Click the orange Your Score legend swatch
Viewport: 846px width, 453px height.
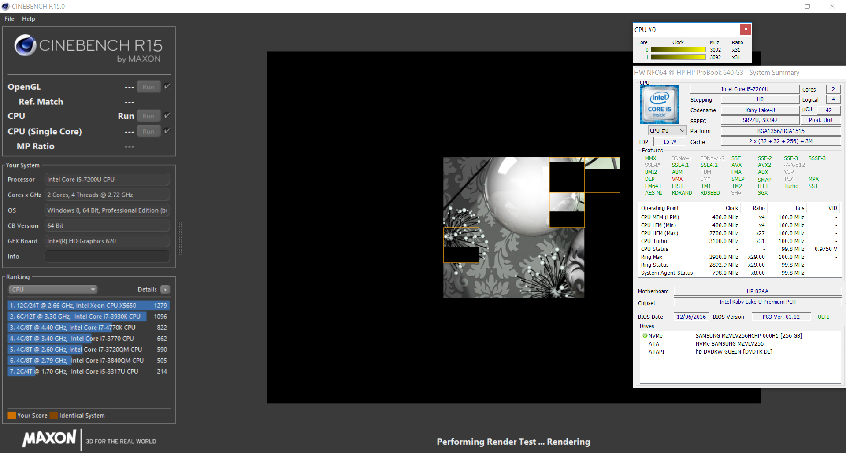[11, 416]
